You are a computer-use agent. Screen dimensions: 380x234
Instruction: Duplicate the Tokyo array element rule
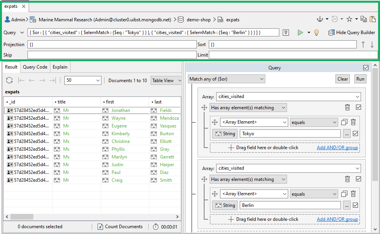point(344,122)
